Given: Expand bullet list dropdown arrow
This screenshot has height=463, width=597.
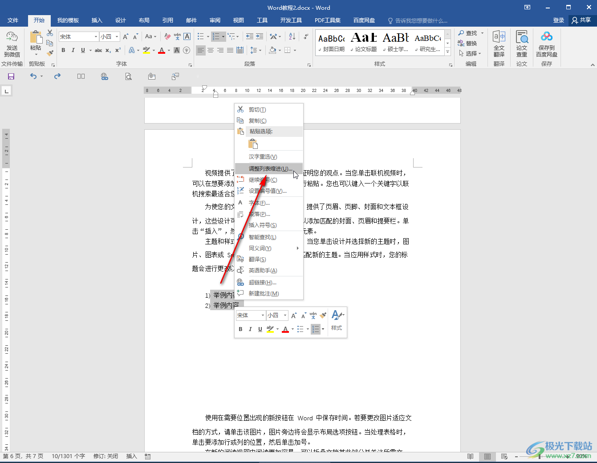Looking at the screenshot, I should pos(208,36).
